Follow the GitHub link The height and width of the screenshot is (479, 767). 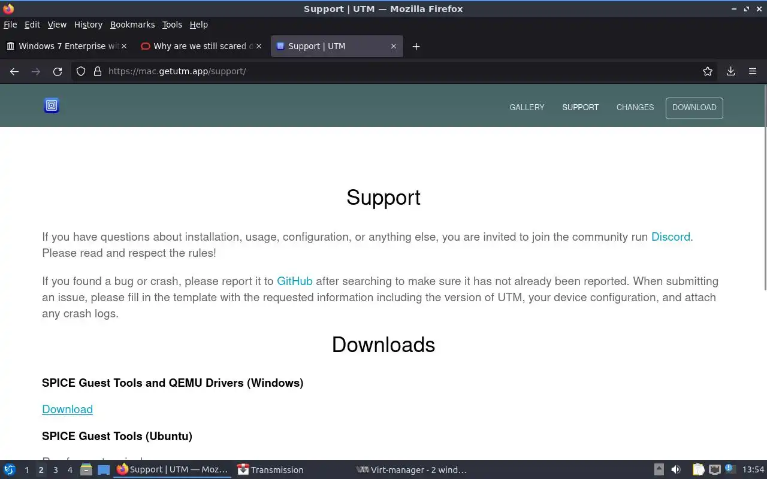[294, 281]
